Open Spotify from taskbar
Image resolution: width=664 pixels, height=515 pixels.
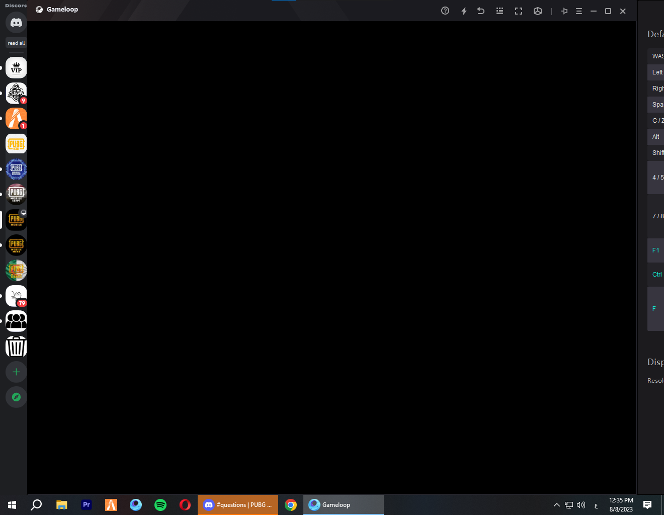click(x=160, y=505)
